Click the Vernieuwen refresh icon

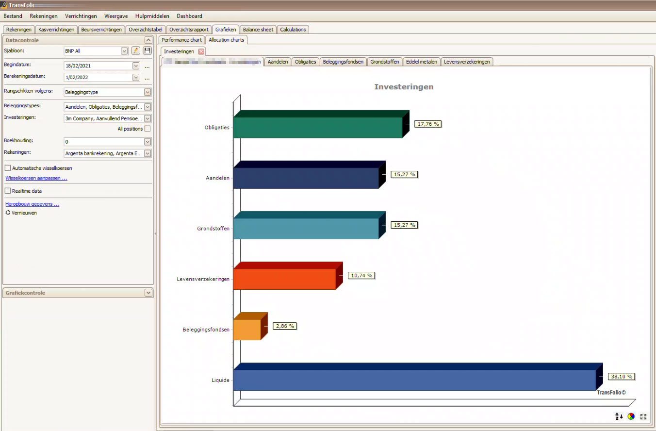tap(8, 213)
